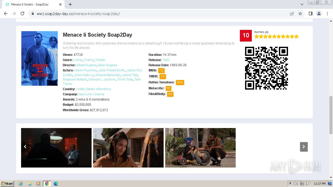Open the Thriller genre link

point(100,60)
